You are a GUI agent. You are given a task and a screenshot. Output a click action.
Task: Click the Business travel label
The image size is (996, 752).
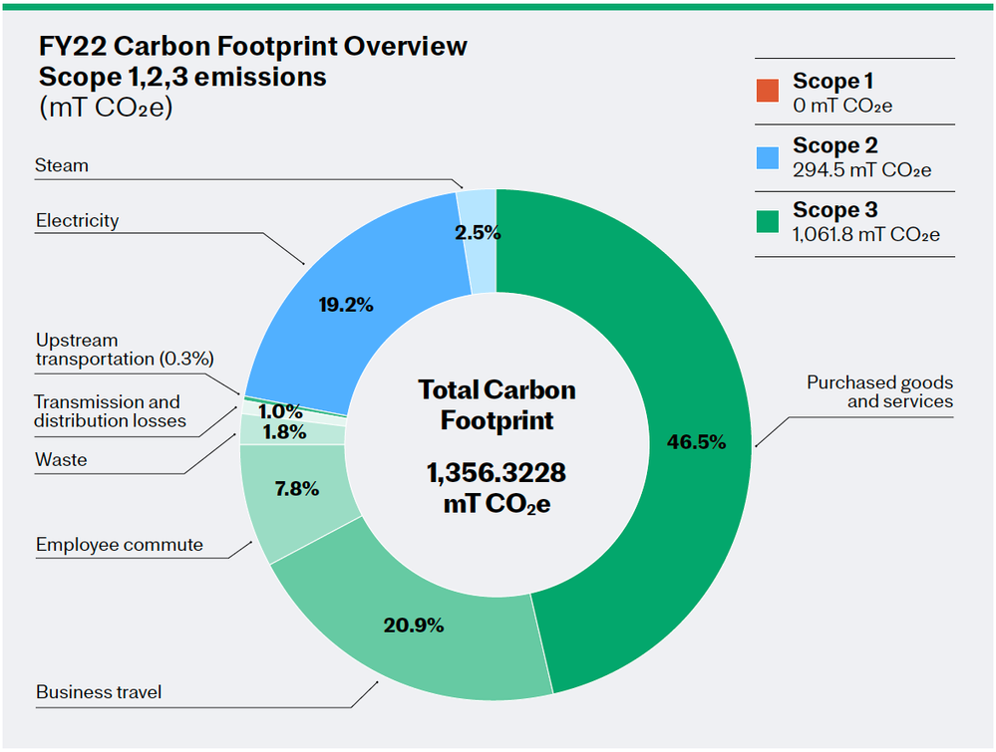pos(99,691)
